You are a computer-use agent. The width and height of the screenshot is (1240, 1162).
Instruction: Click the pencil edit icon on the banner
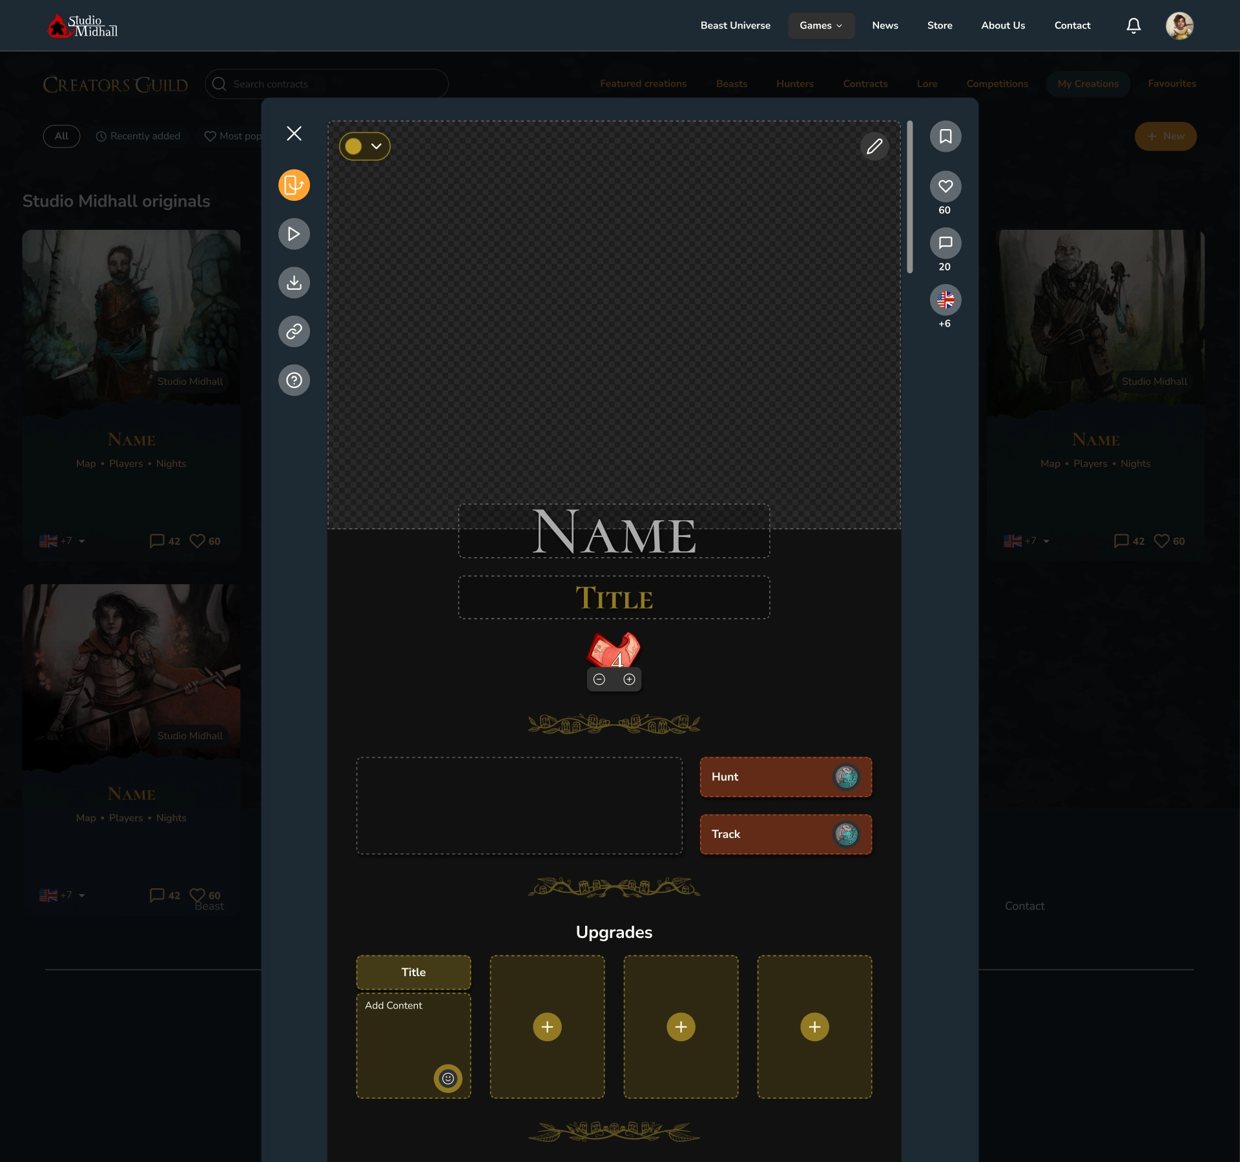874,146
